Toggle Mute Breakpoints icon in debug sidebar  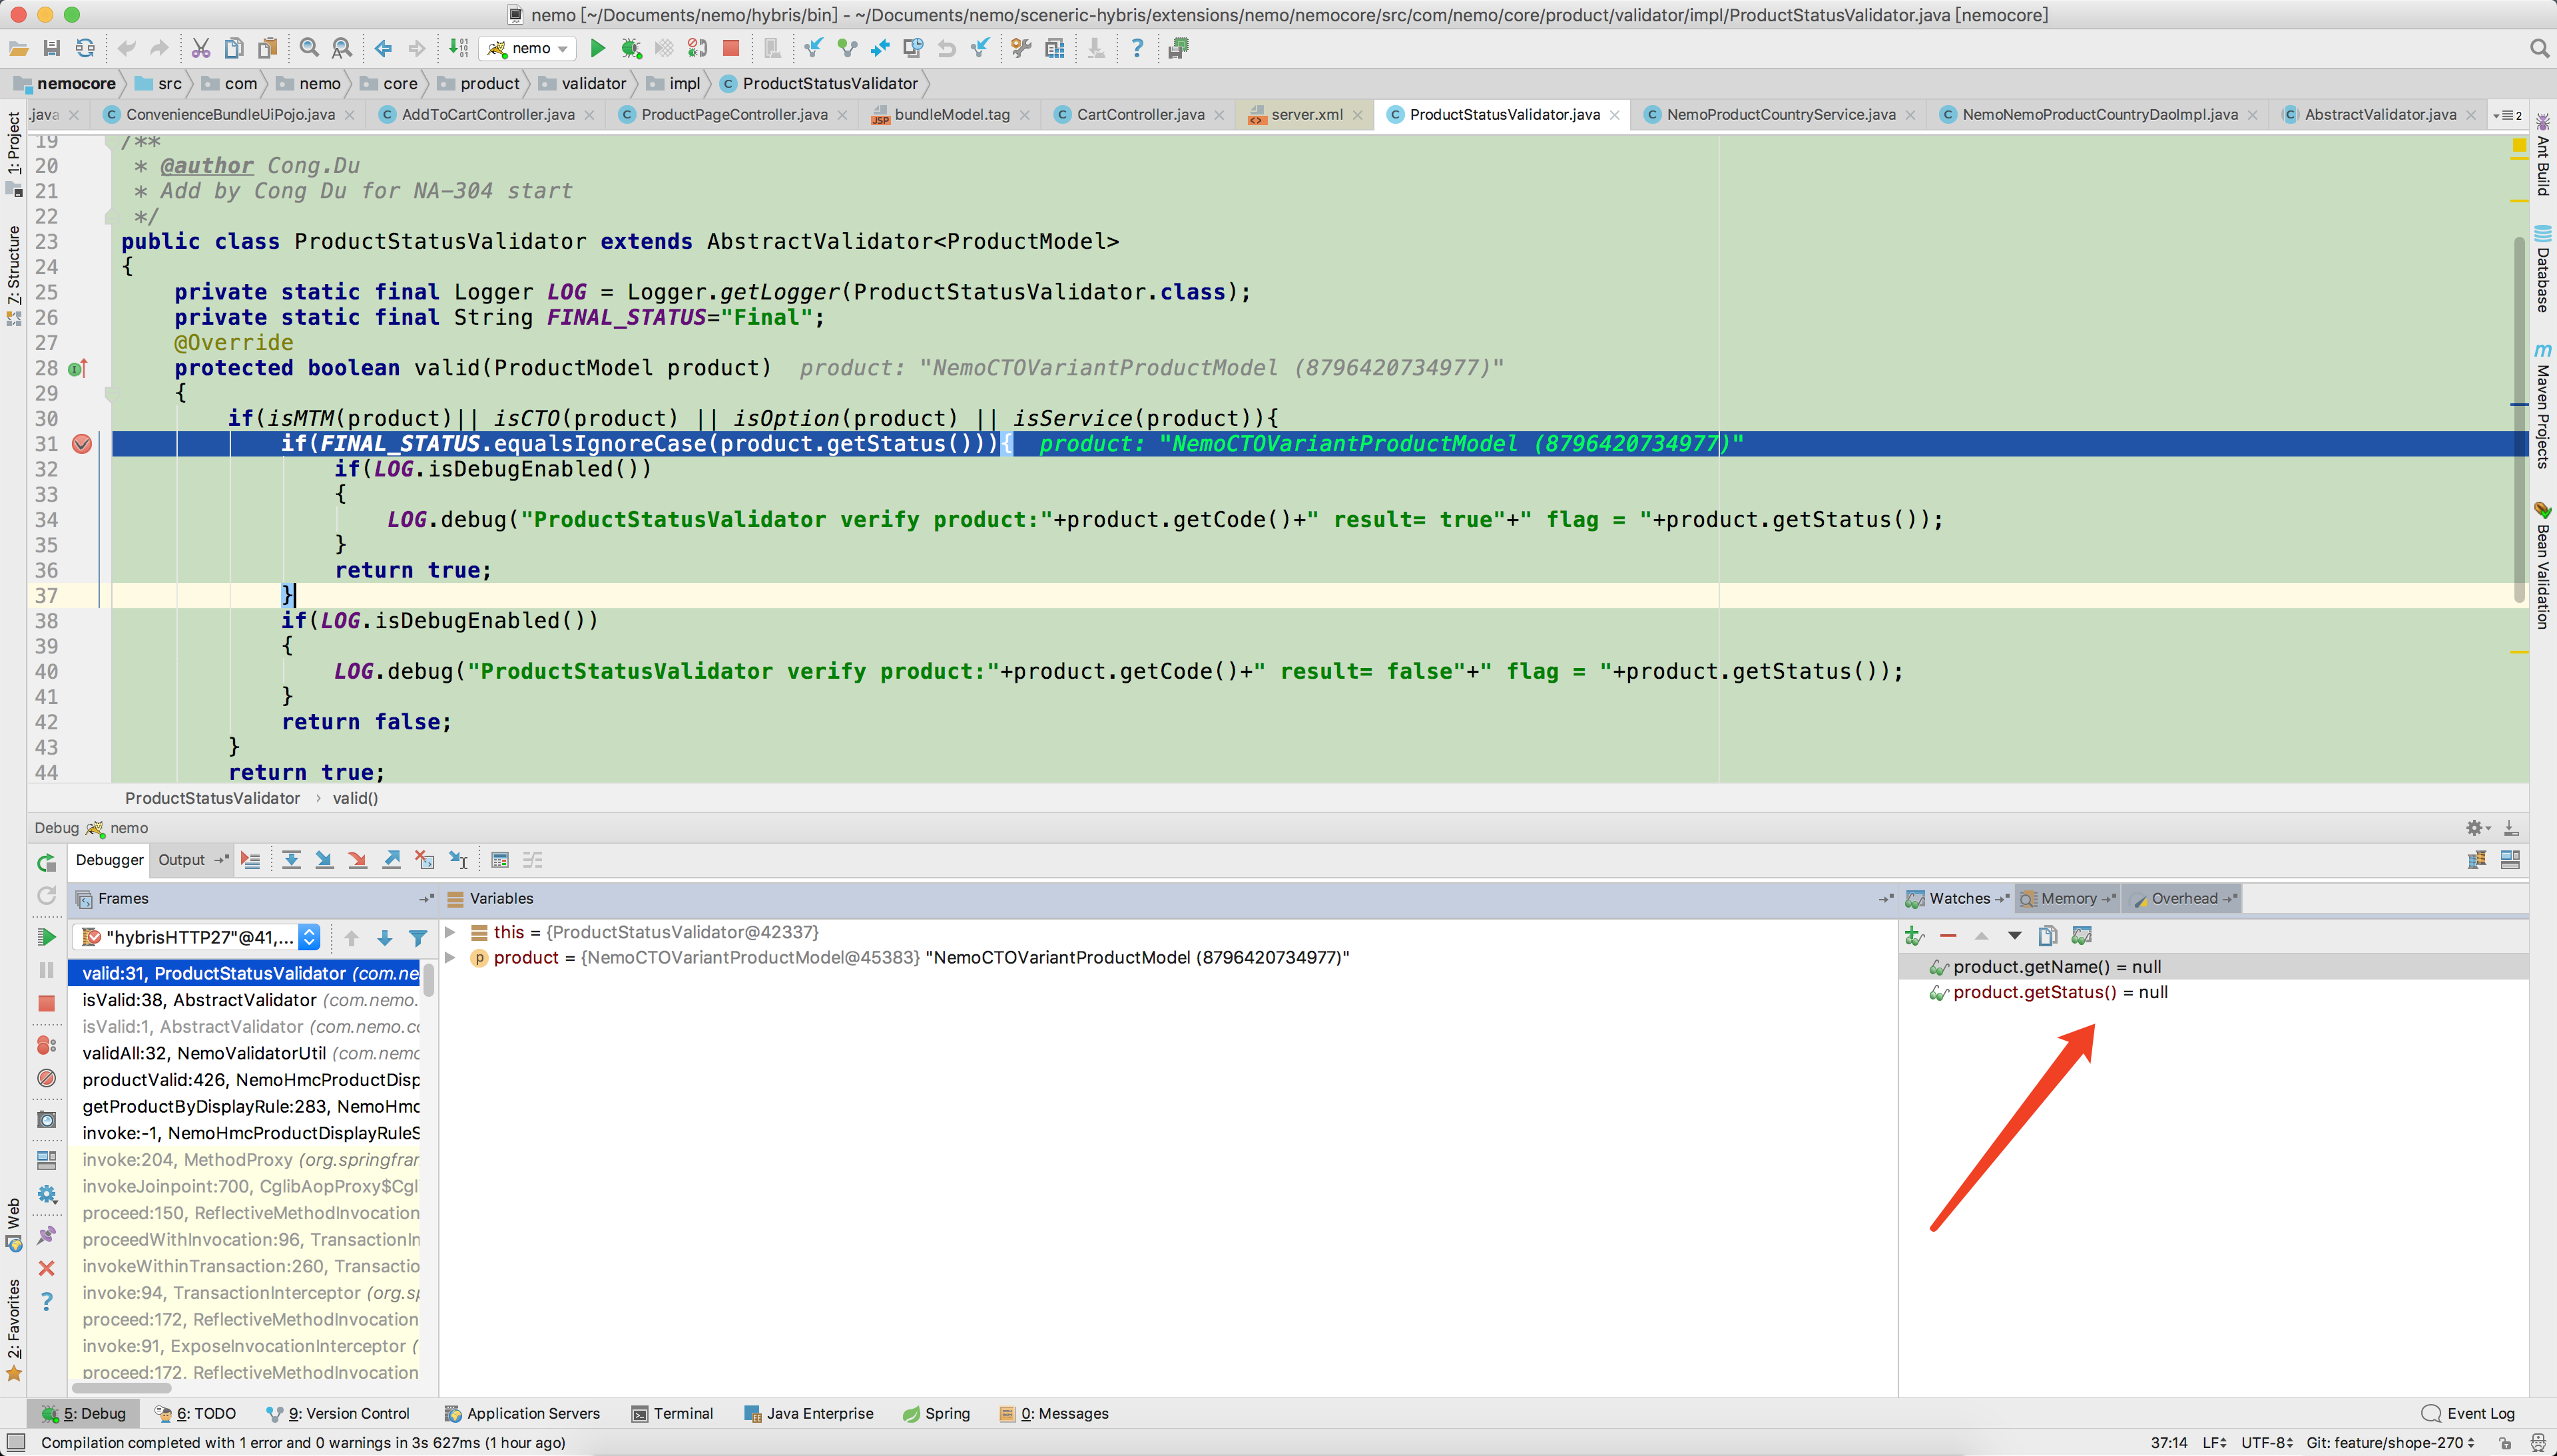(x=46, y=1078)
